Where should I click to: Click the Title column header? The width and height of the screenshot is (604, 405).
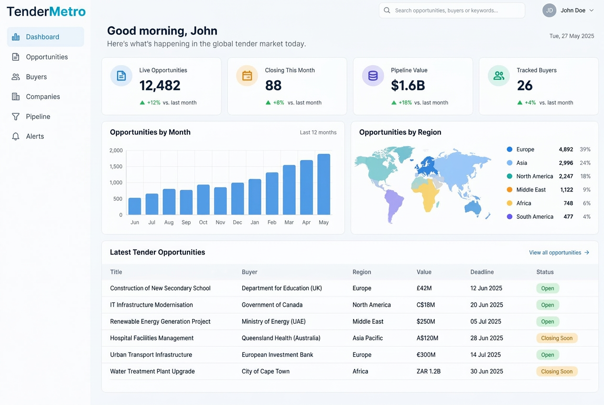[116, 272]
